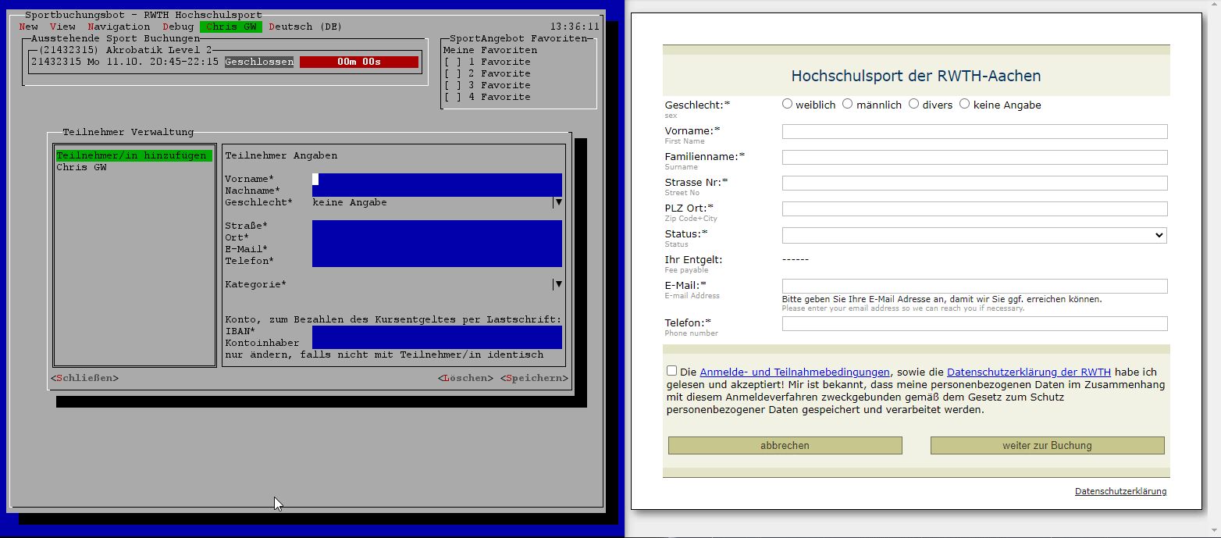Focus the Nachname field in Teilnehmer Angaben

tap(437, 191)
